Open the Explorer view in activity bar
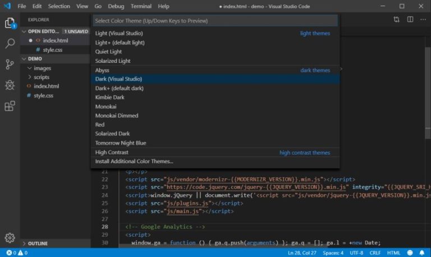This screenshot has height=257, width=431. pyautogui.click(x=10, y=23)
